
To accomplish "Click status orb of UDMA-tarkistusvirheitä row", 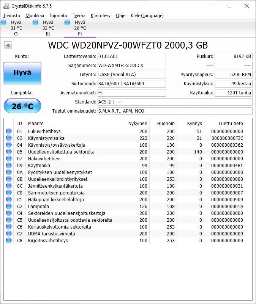I will (9, 233).
